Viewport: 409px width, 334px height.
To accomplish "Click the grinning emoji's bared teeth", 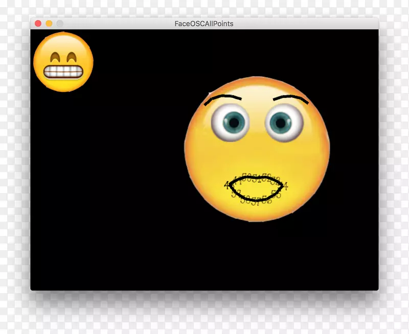I will tap(63, 73).
